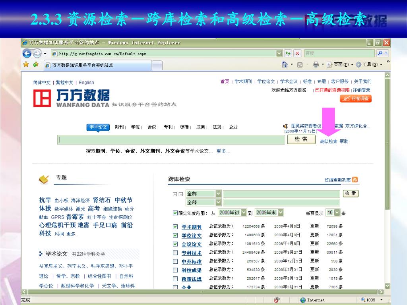Open the 2000年初 start year dropdown
Viewport: 407px width, 305px height.
click(244, 212)
